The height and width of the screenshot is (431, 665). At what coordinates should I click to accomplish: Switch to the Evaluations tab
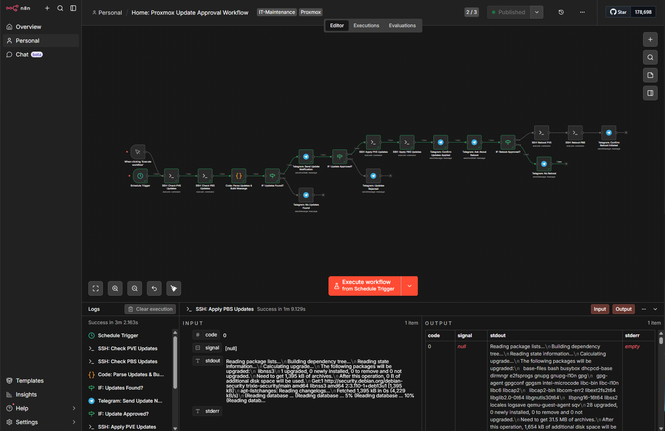coord(402,26)
